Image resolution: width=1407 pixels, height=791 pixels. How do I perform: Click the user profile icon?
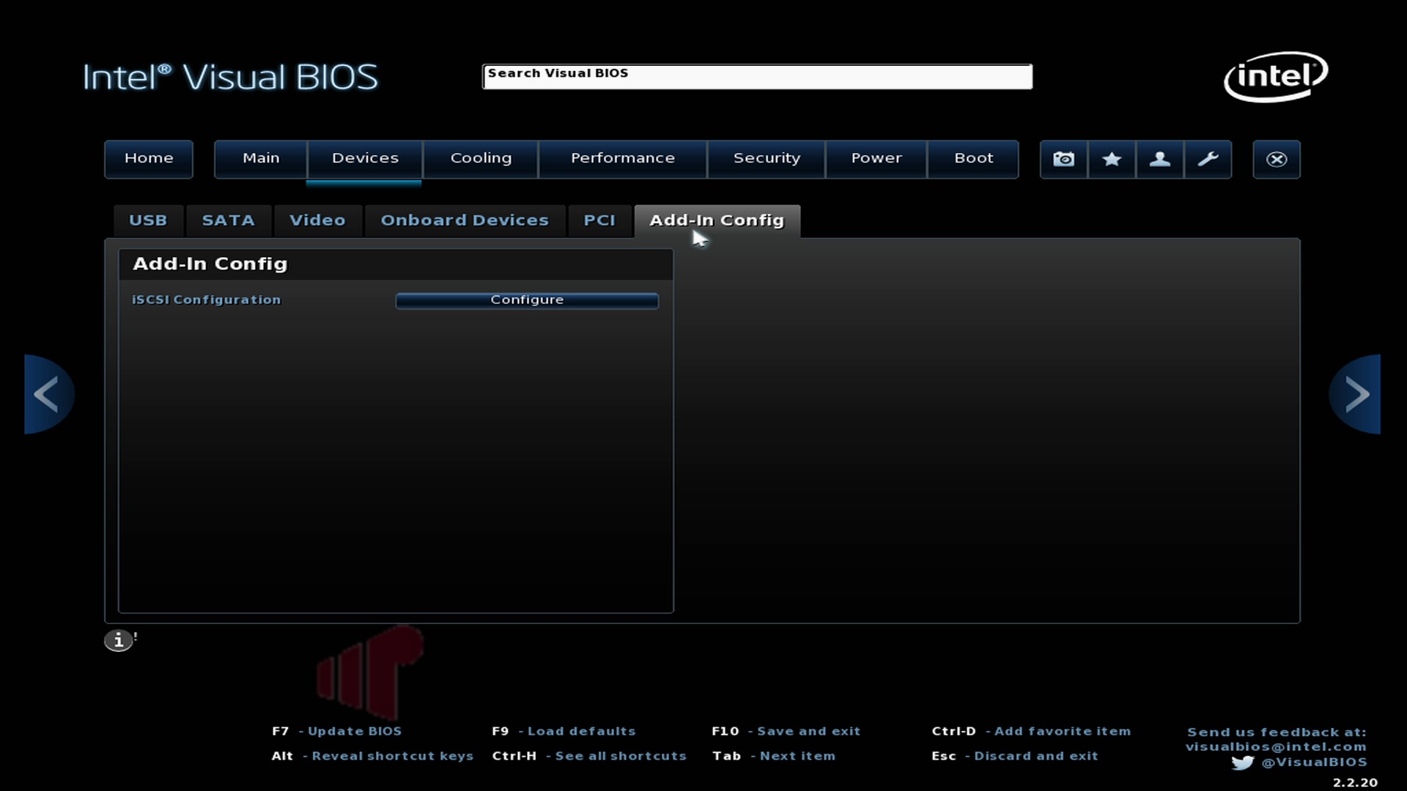point(1159,159)
